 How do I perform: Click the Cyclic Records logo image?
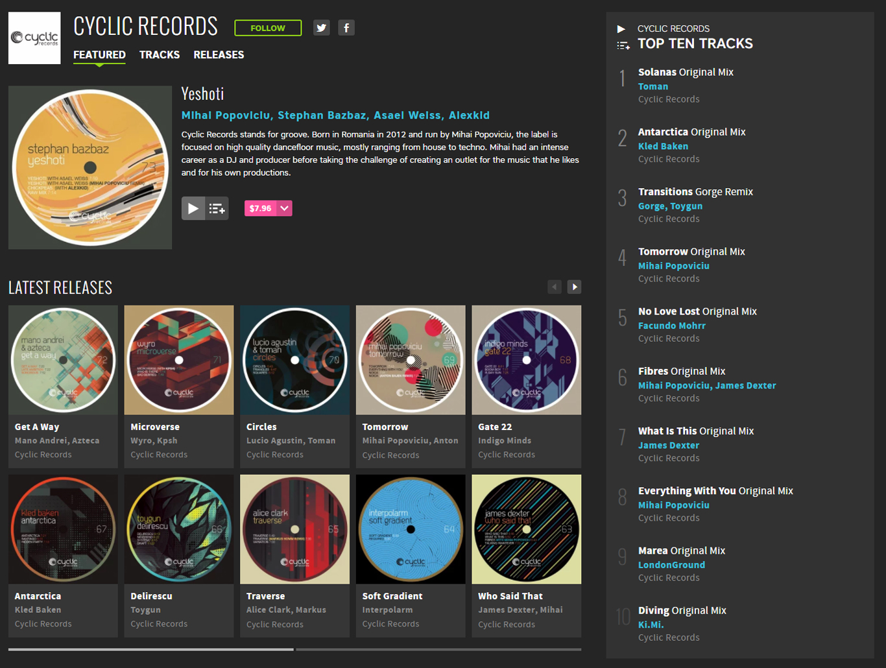click(34, 38)
